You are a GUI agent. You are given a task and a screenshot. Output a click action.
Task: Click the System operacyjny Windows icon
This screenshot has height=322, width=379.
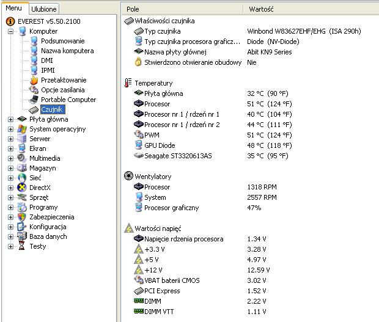tap(22, 129)
